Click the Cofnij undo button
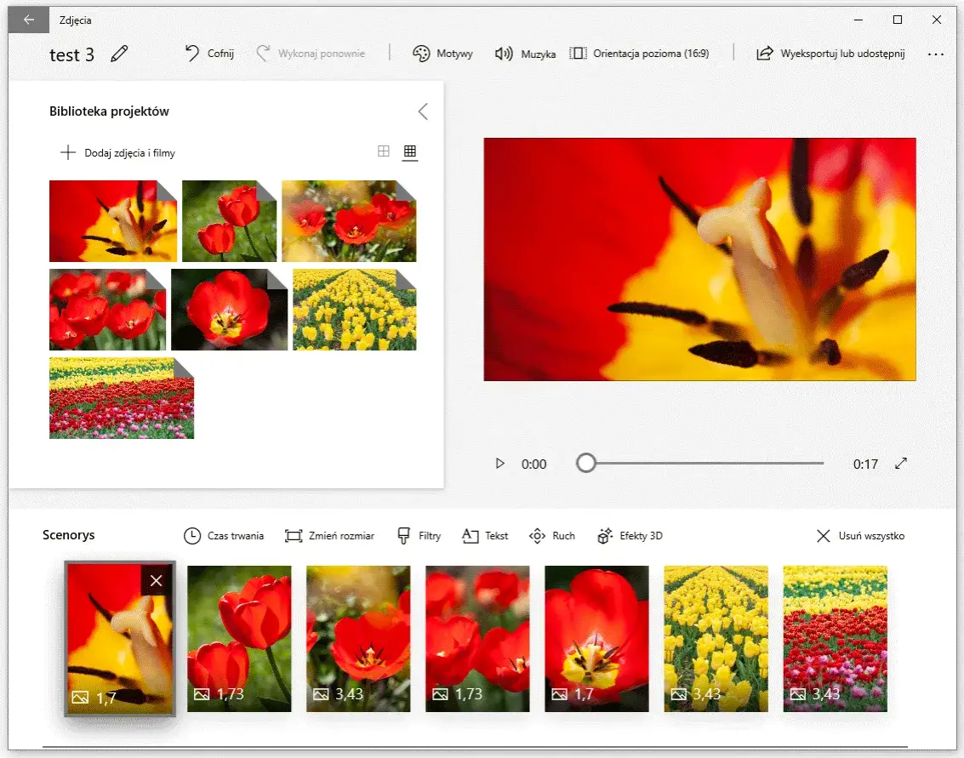 (209, 54)
